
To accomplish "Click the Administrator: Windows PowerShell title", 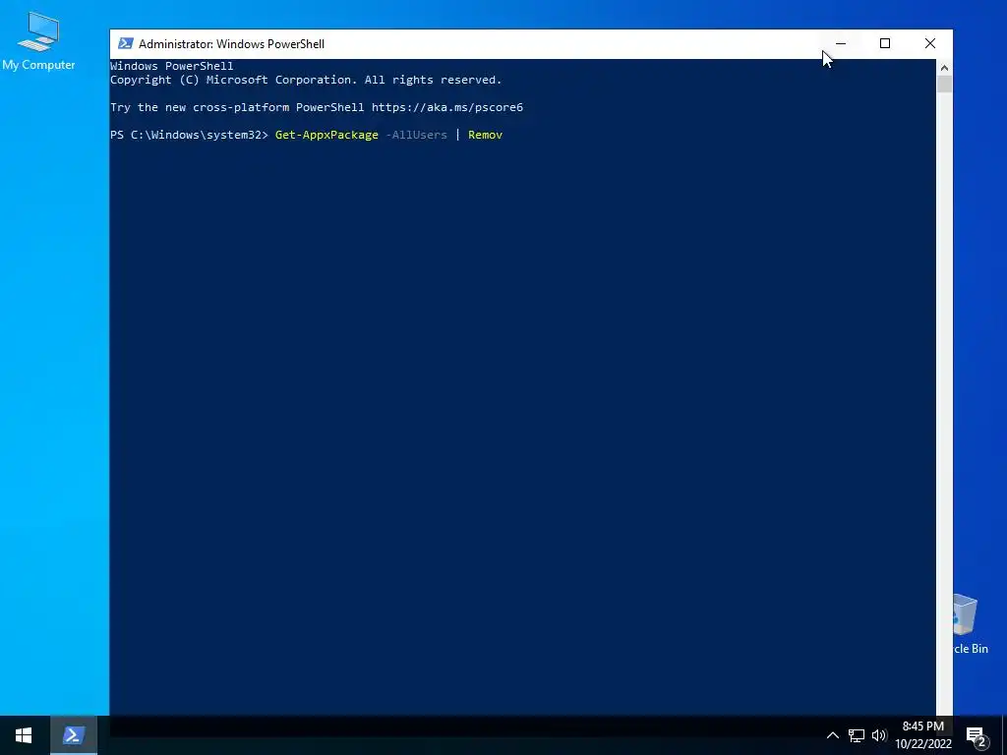I will pyautogui.click(x=231, y=43).
